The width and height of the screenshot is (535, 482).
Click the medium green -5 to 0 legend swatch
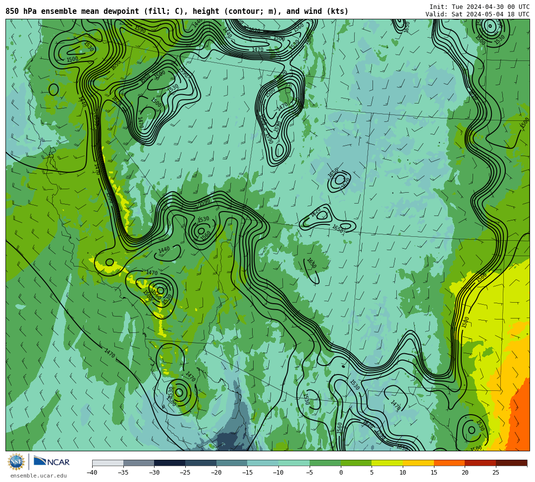coord(325,463)
